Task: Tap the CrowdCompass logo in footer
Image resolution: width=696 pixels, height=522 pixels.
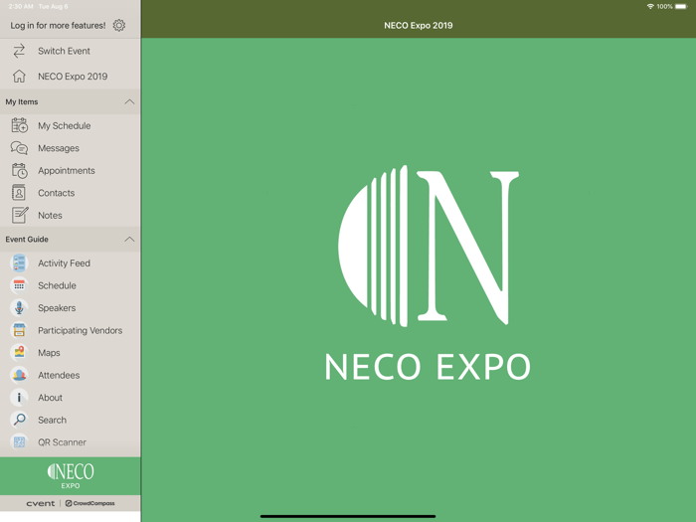Action: pos(90,503)
